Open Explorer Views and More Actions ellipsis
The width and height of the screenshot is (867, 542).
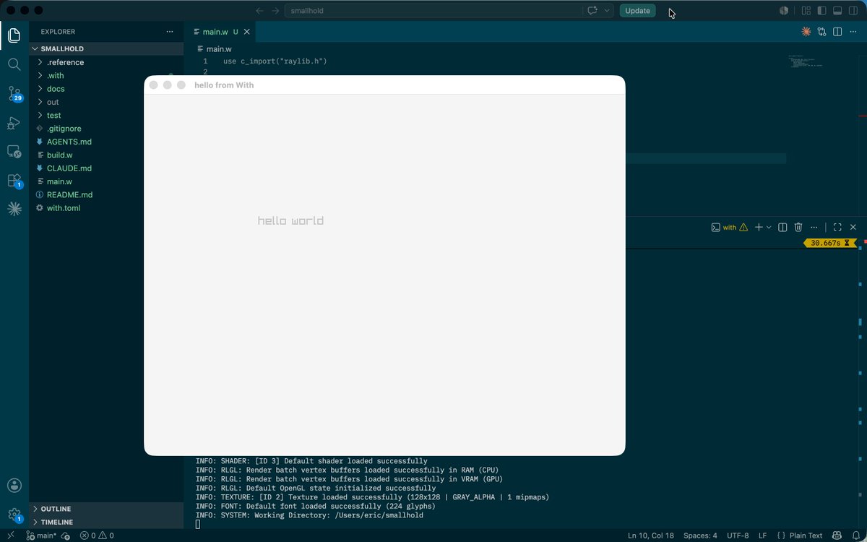[170, 32]
